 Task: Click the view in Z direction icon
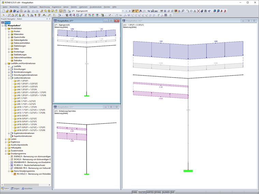[x=93, y=15]
